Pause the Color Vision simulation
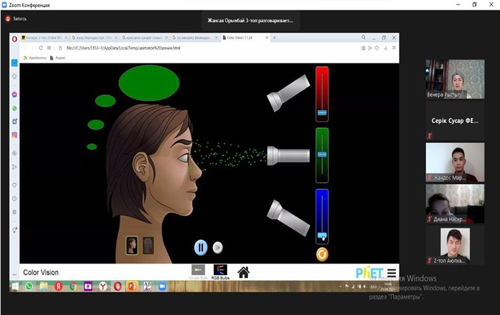The image size is (500, 315). [200, 247]
